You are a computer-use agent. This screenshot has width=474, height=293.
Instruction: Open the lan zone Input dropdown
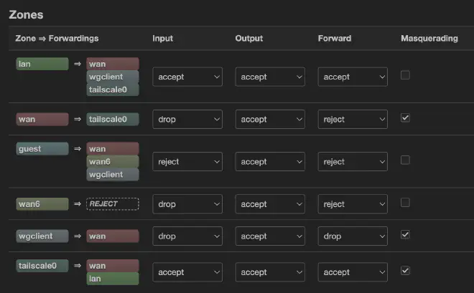tap(187, 77)
